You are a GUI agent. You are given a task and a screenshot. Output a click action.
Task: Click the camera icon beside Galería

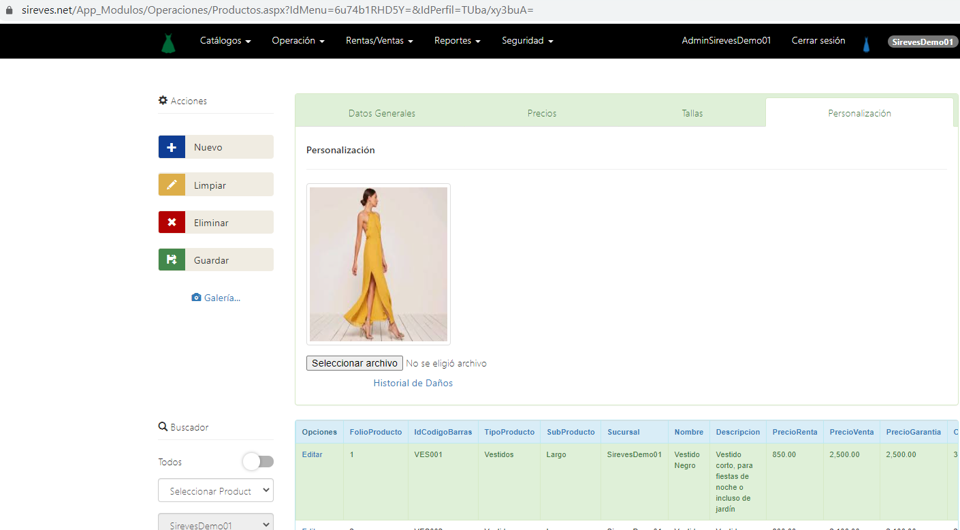tap(196, 298)
